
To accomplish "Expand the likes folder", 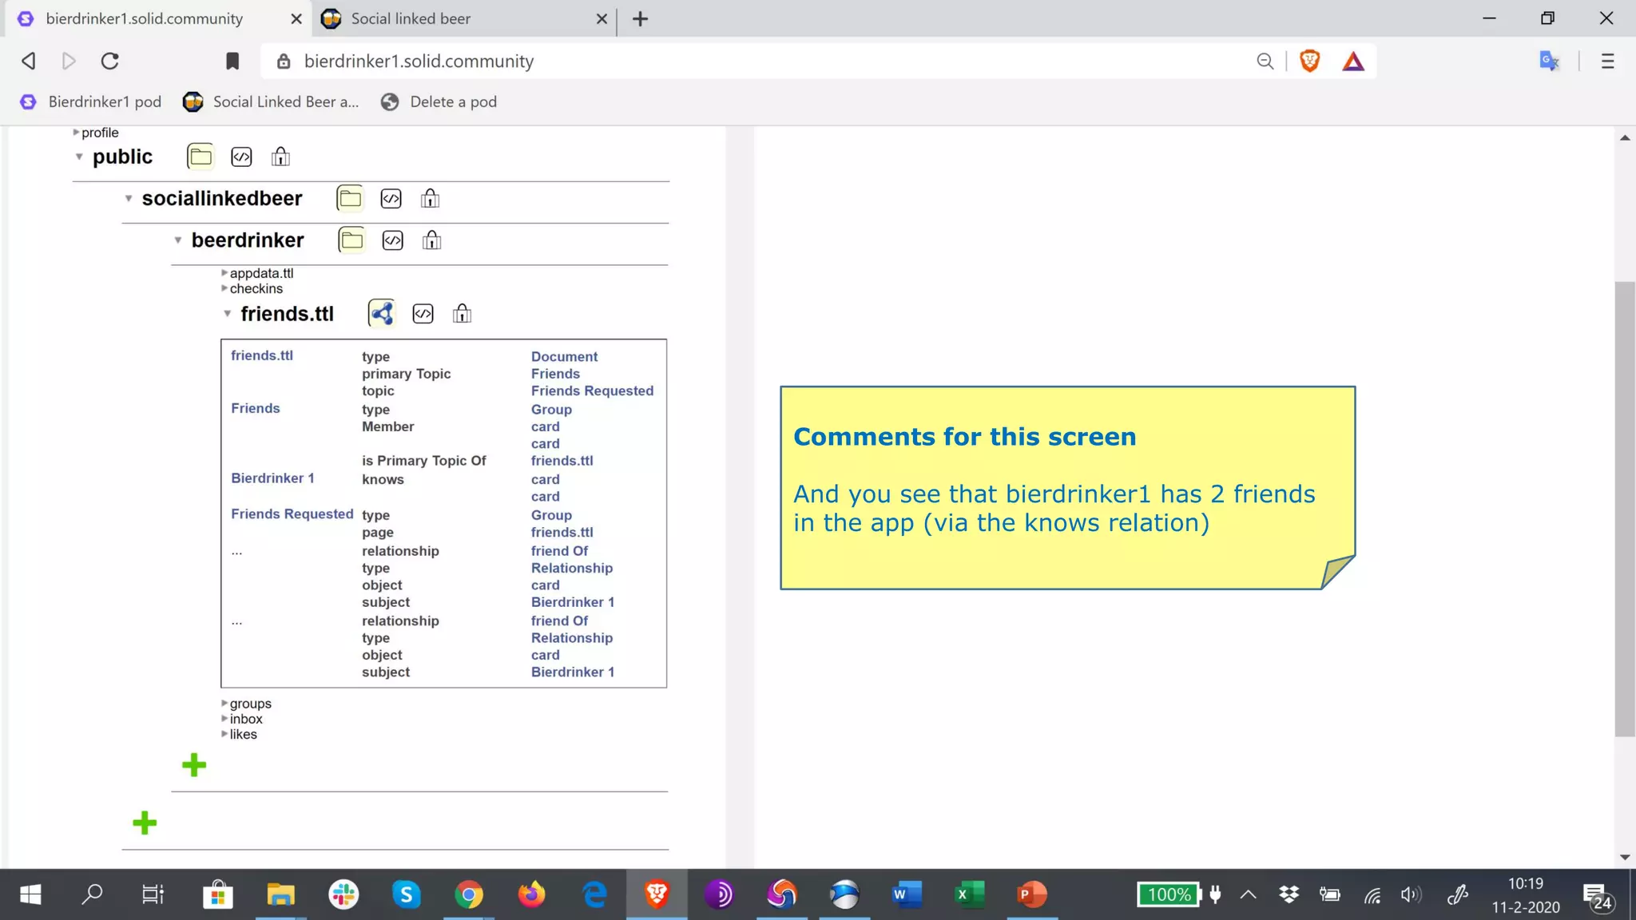I will point(224,733).
